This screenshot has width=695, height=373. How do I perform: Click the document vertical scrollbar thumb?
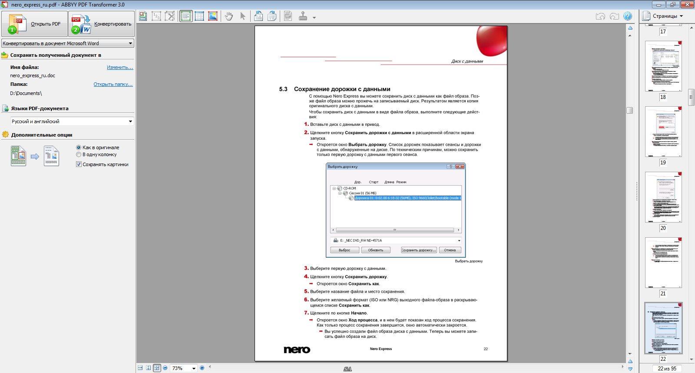[629, 110]
